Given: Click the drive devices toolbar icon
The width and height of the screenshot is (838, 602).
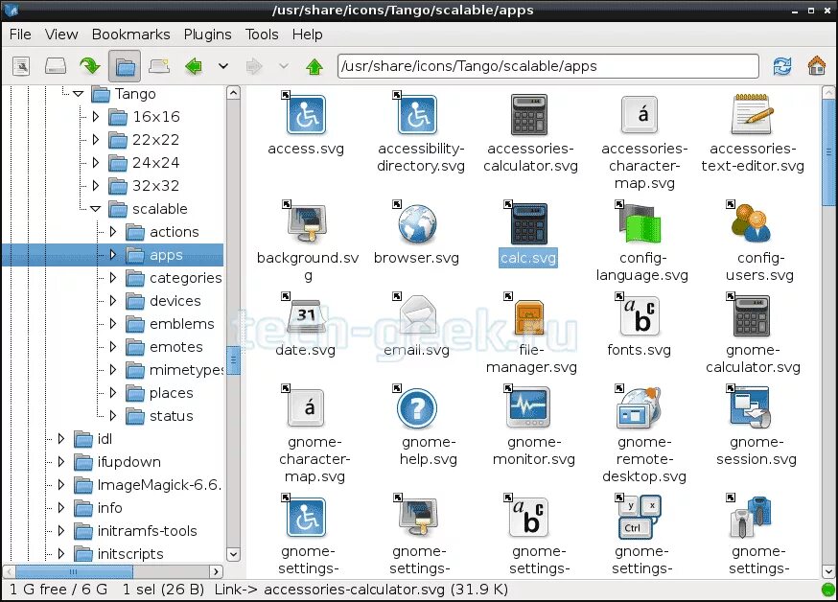Looking at the screenshot, I should pyautogui.click(x=55, y=66).
